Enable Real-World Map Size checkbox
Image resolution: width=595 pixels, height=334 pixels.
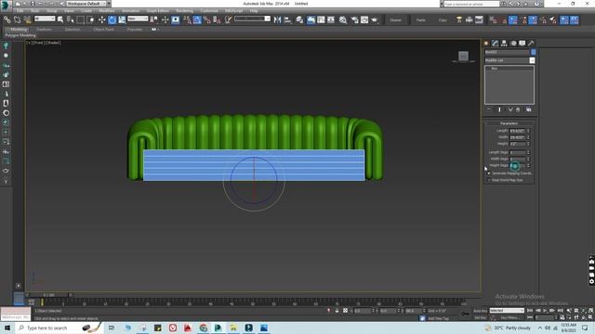(489, 180)
